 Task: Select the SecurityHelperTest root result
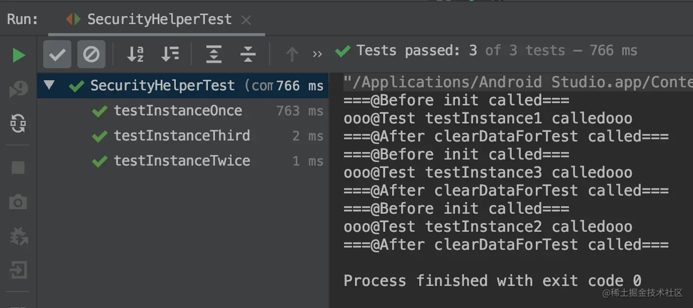(x=162, y=86)
